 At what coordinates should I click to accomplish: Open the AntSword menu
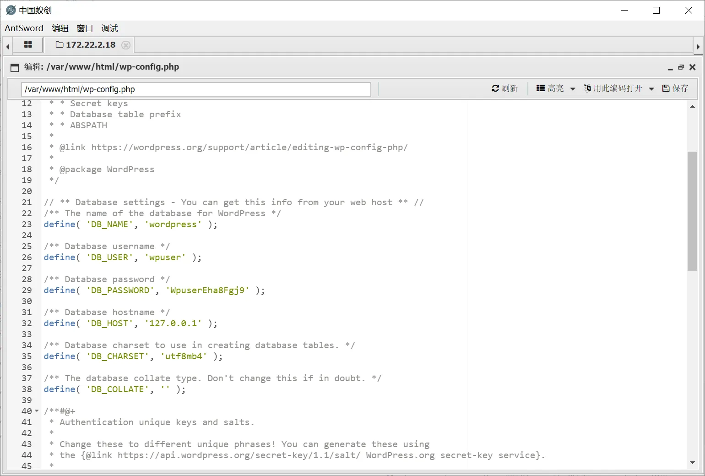(24, 28)
